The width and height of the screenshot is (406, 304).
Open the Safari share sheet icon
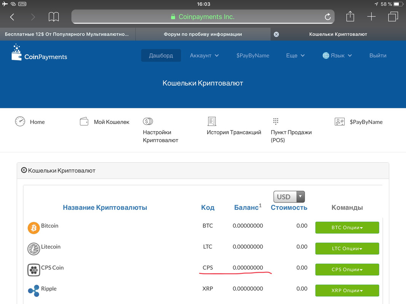coord(350,16)
